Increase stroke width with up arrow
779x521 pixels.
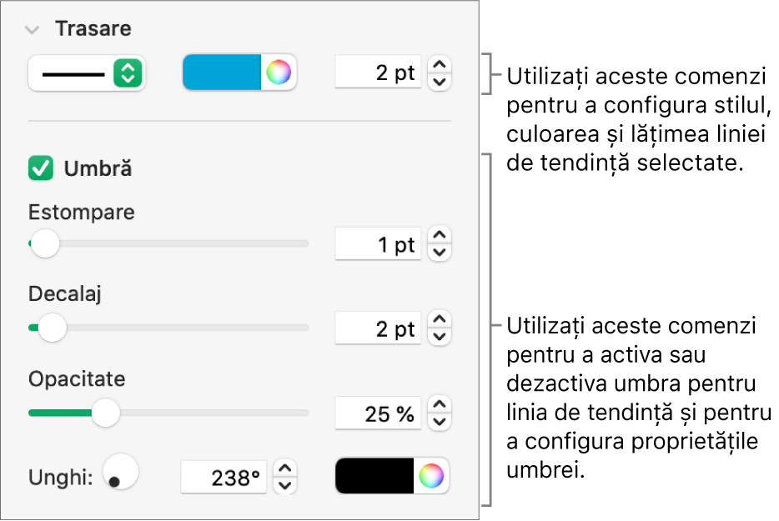point(441,65)
